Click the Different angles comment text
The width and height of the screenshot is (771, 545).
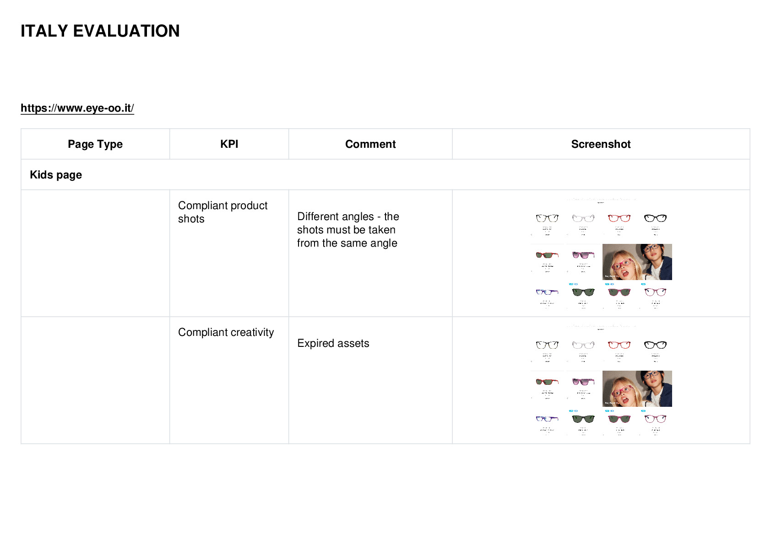[348, 230]
